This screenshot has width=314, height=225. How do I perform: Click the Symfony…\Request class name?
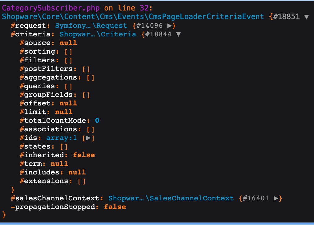click(x=91, y=26)
